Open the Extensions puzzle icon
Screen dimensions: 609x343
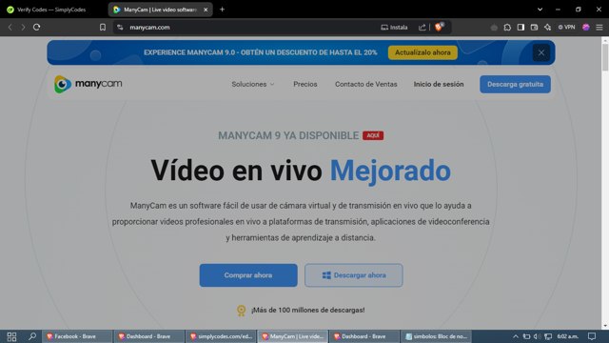coord(507,28)
